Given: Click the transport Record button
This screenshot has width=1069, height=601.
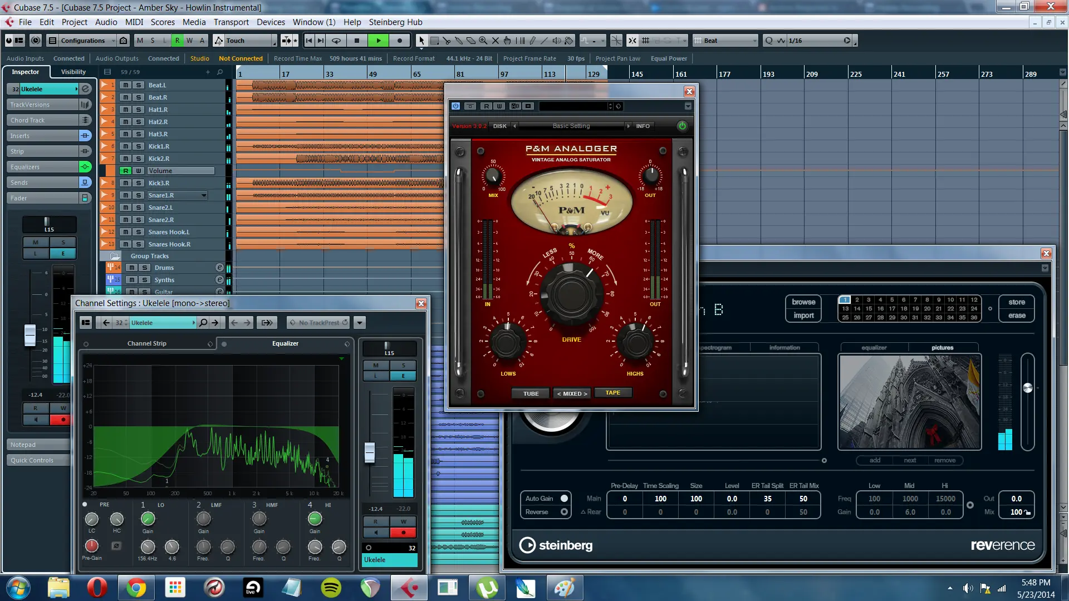Looking at the screenshot, I should [399, 41].
